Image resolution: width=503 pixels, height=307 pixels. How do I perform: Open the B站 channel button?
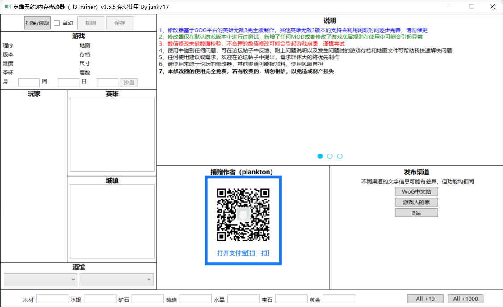[x=416, y=213]
